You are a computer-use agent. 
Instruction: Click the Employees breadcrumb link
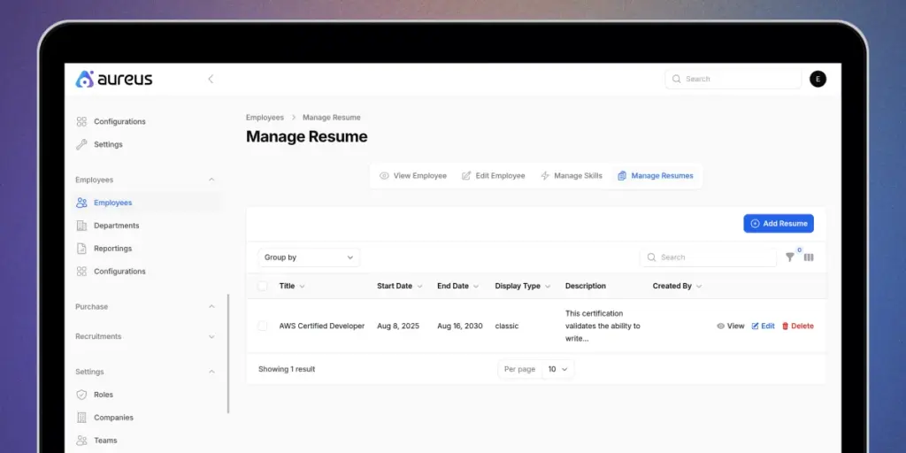[265, 118]
